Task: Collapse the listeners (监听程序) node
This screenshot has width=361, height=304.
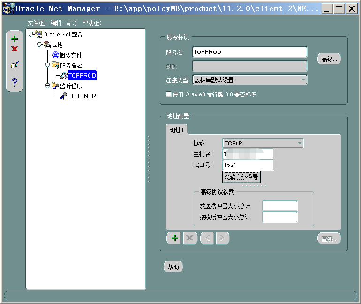Action: point(47,86)
